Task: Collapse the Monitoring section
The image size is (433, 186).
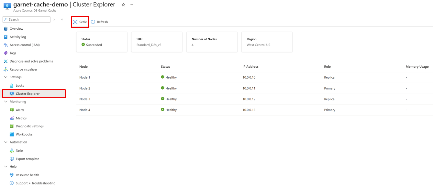Action: click(6, 102)
